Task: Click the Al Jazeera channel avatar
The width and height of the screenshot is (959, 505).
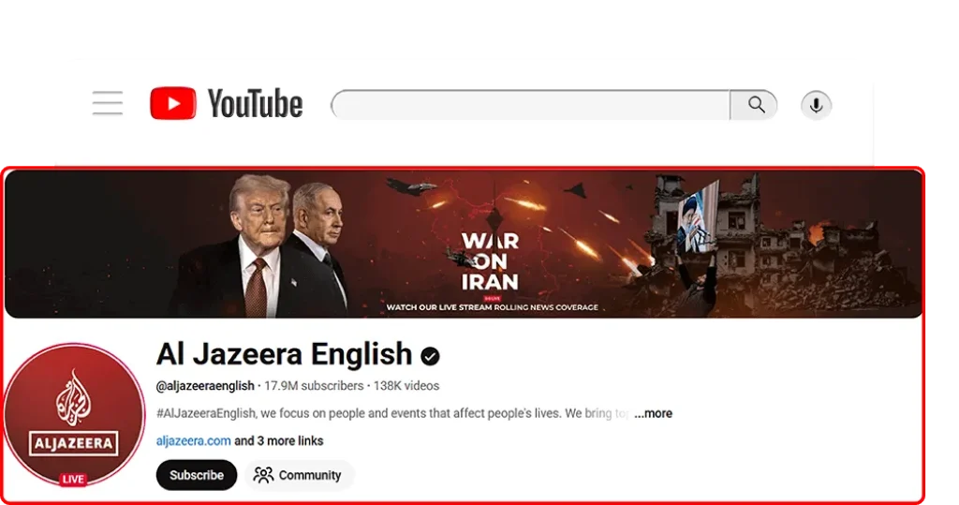Action: click(74, 415)
